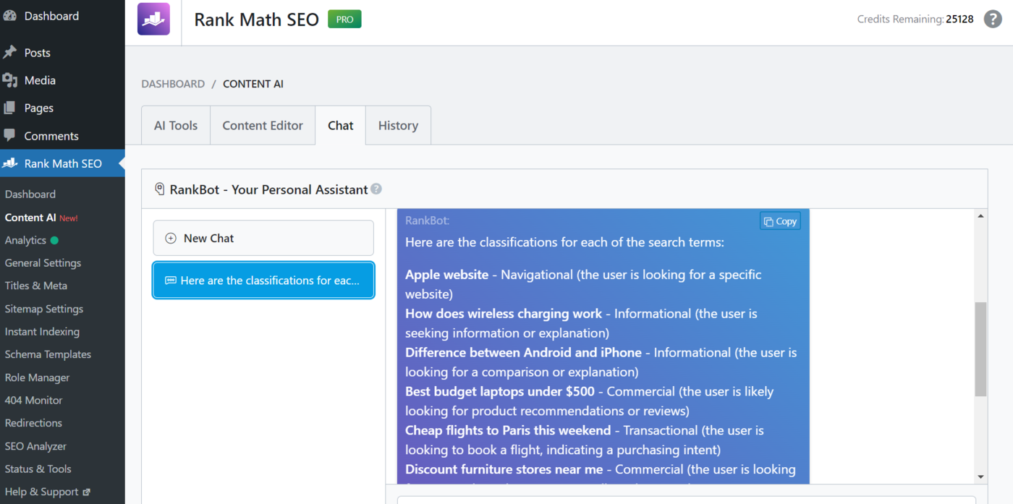Click the CONTENT AI breadcrumb text

click(x=253, y=84)
